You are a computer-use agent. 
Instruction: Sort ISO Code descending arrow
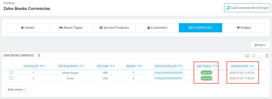click(111, 66)
